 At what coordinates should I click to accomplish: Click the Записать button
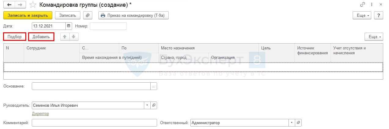pyautogui.click(x=68, y=15)
